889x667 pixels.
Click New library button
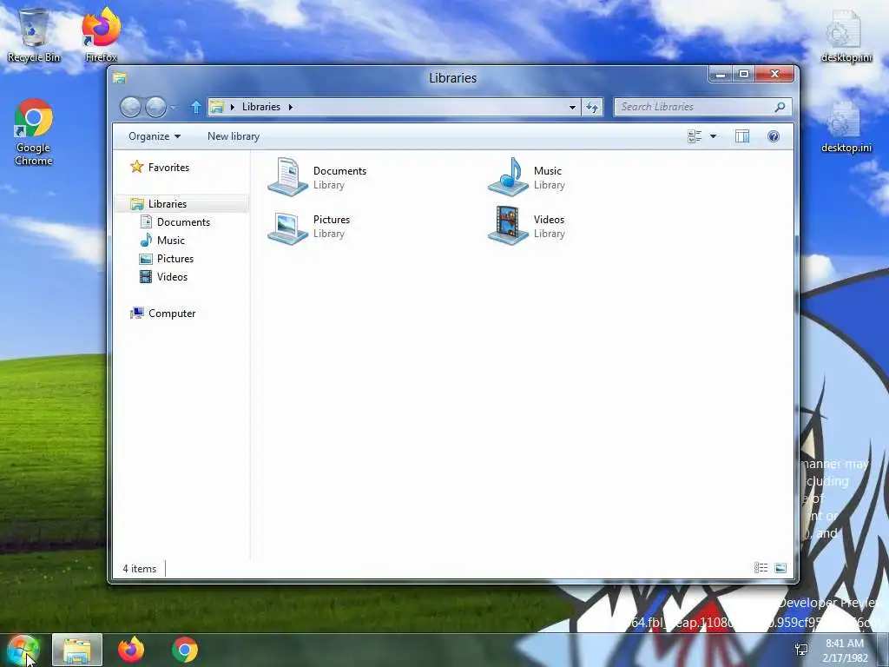[x=234, y=136]
